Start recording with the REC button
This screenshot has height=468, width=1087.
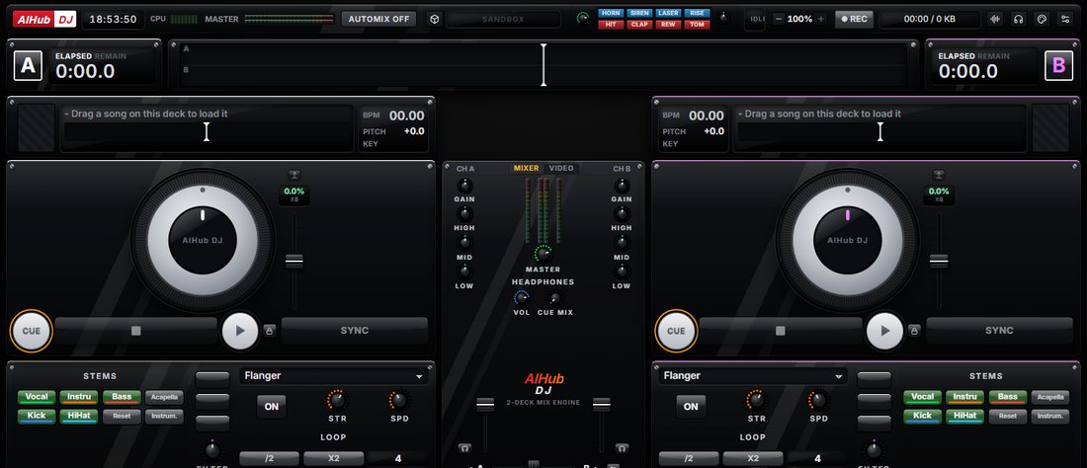(x=854, y=19)
